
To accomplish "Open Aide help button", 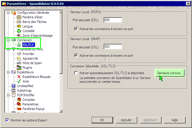I will point(175,120).
